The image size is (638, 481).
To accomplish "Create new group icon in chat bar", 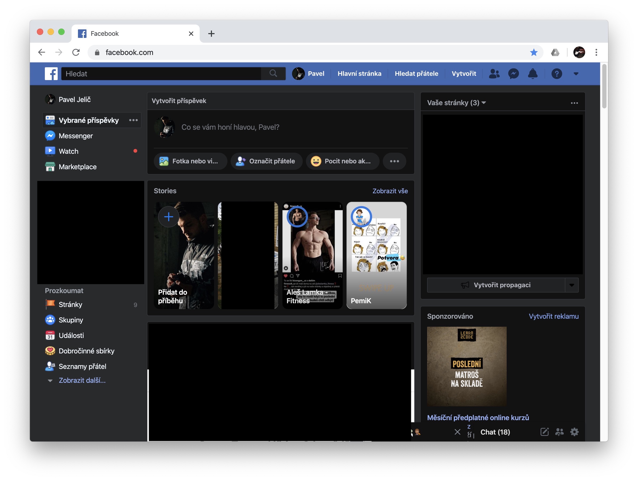I will tap(559, 432).
